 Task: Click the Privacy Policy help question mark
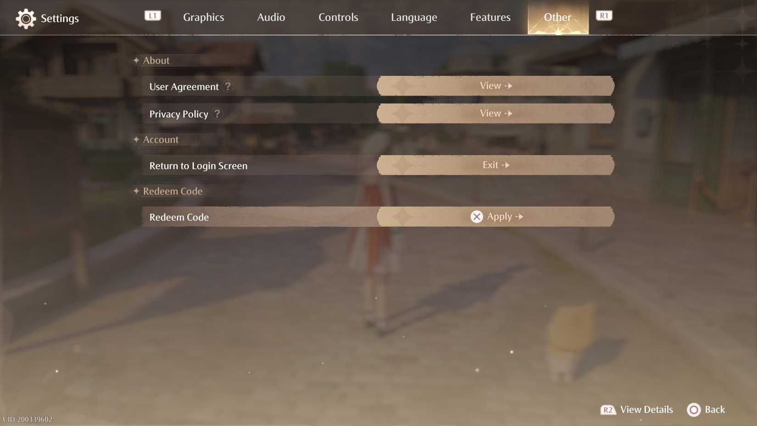tap(217, 114)
